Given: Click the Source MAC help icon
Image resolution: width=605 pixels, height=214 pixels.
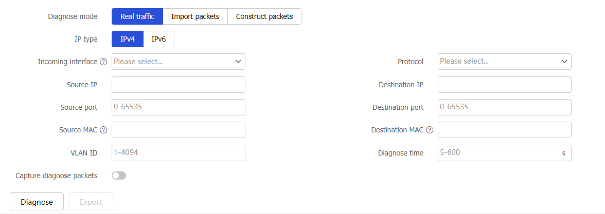Looking at the screenshot, I should point(103,130).
